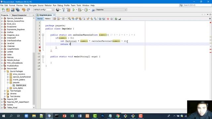Click the Debug Project icon

coord(80,10)
